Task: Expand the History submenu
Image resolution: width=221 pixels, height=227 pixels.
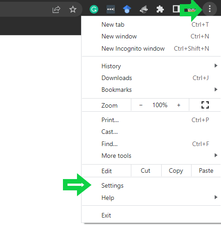Action: pos(151,66)
